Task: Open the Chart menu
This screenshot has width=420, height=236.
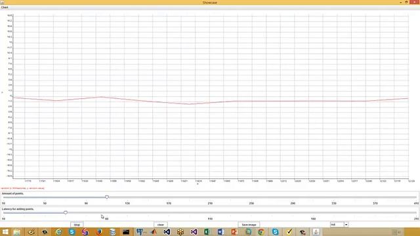Action: pos(5,7)
